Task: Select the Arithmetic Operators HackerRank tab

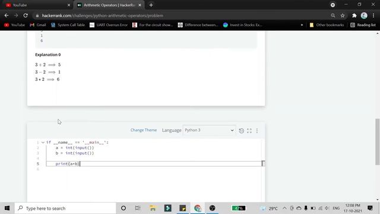Action: (x=109, y=5)
